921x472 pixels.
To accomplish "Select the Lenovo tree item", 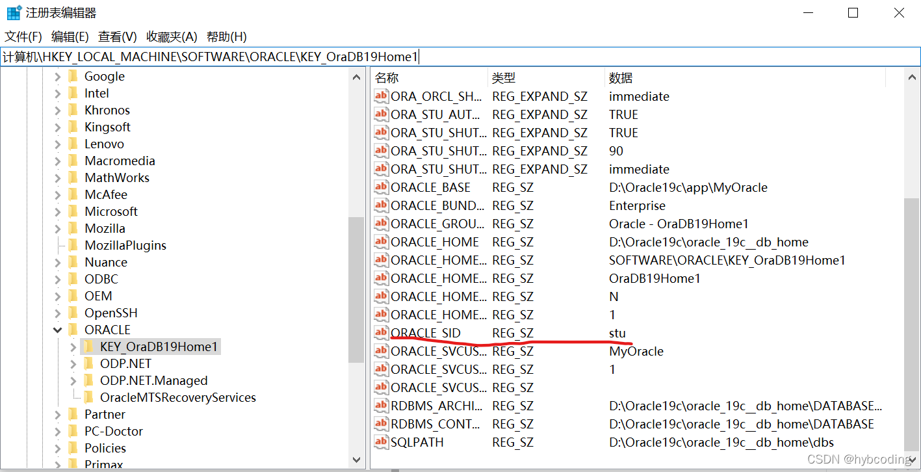I will click(x=104, y=144).
